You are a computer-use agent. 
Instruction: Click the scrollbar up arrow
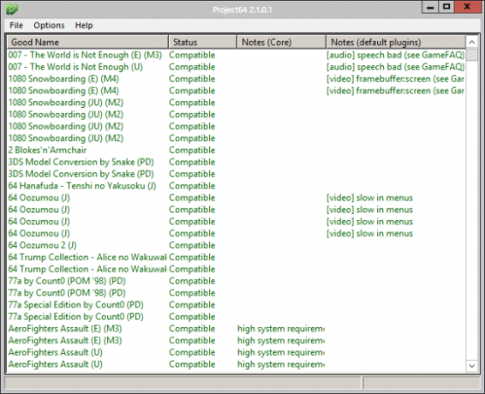(471, 42)
